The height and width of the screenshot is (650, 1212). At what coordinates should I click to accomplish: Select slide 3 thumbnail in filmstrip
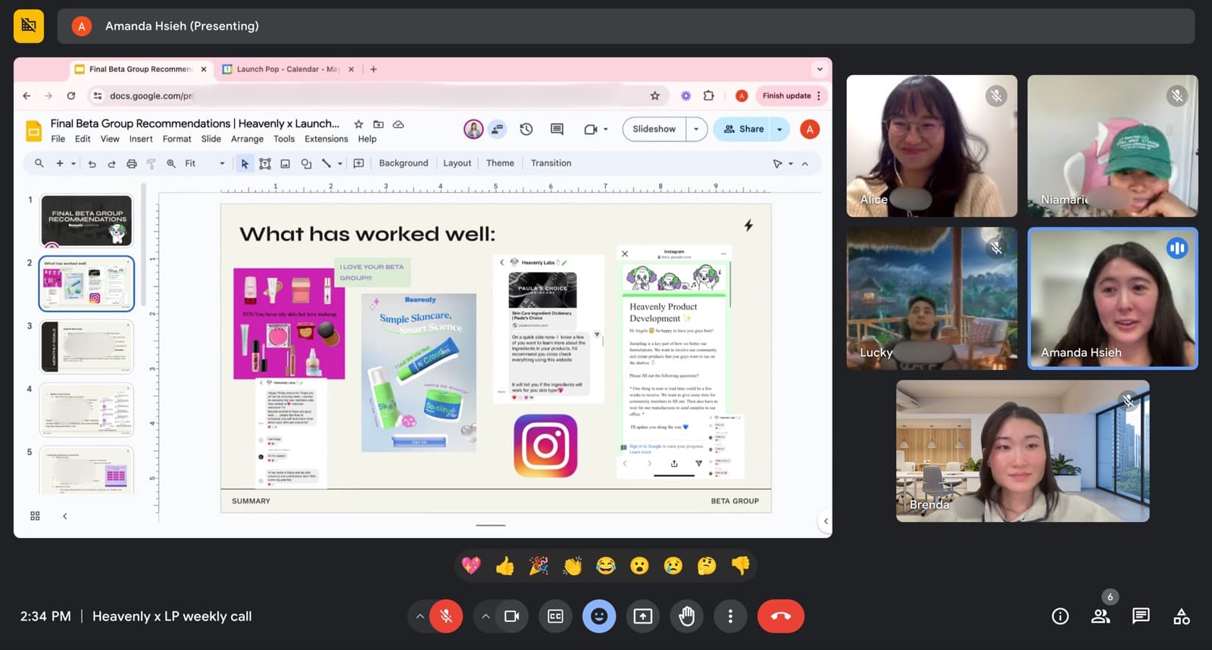click(x=86, y=347)
